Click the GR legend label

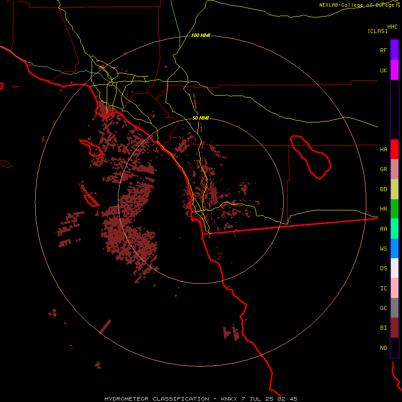383,169
